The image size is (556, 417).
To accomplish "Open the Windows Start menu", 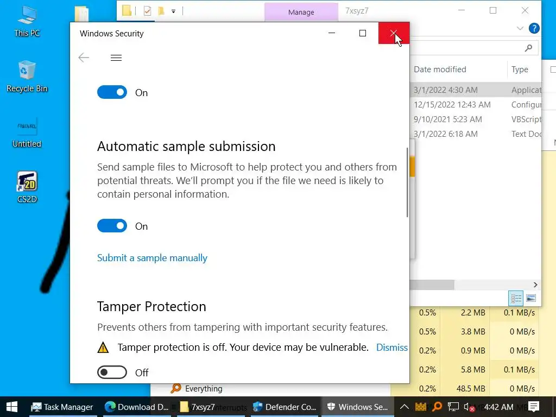I will point(12,407).
